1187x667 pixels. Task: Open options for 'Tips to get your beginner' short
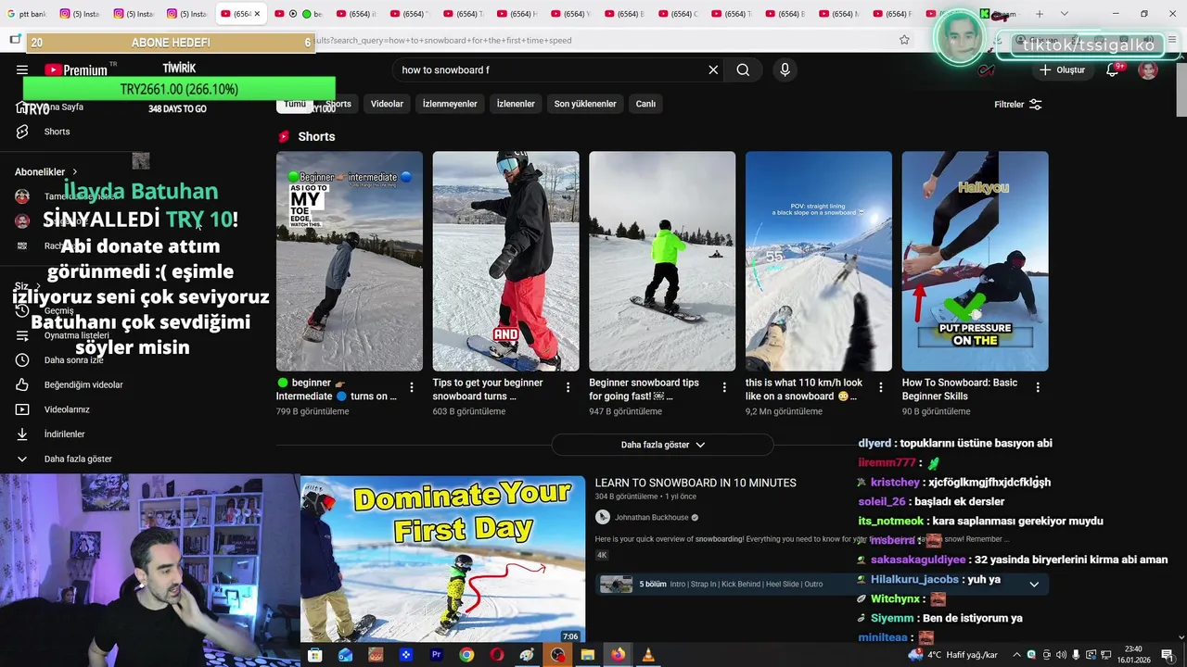568,387
